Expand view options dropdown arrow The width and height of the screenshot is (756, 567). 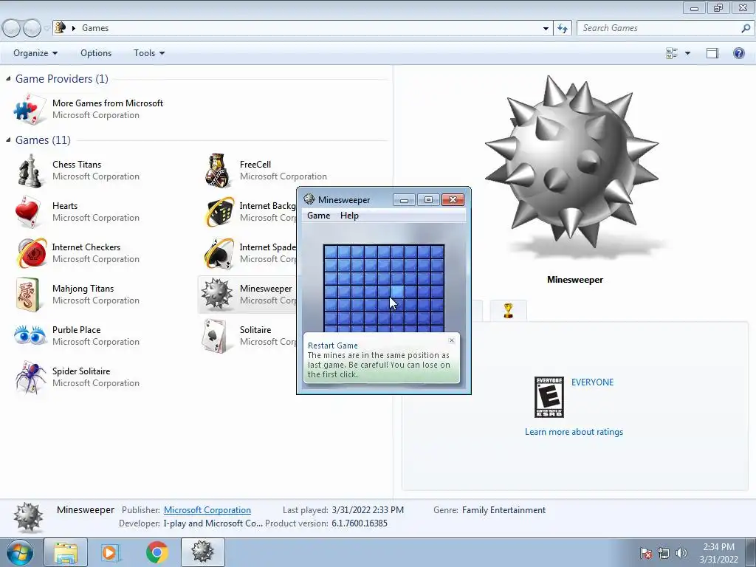(x=687, y=53)
